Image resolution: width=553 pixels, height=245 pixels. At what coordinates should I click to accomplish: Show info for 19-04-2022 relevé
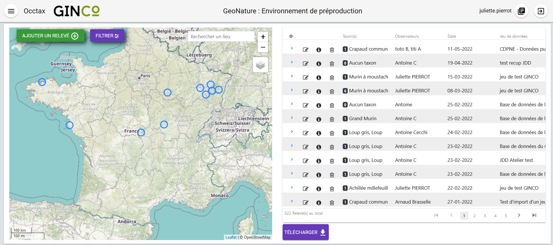click(x=319, y=63)
